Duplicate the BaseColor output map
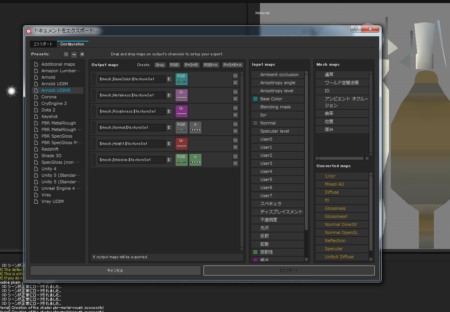 click(235, 76)
